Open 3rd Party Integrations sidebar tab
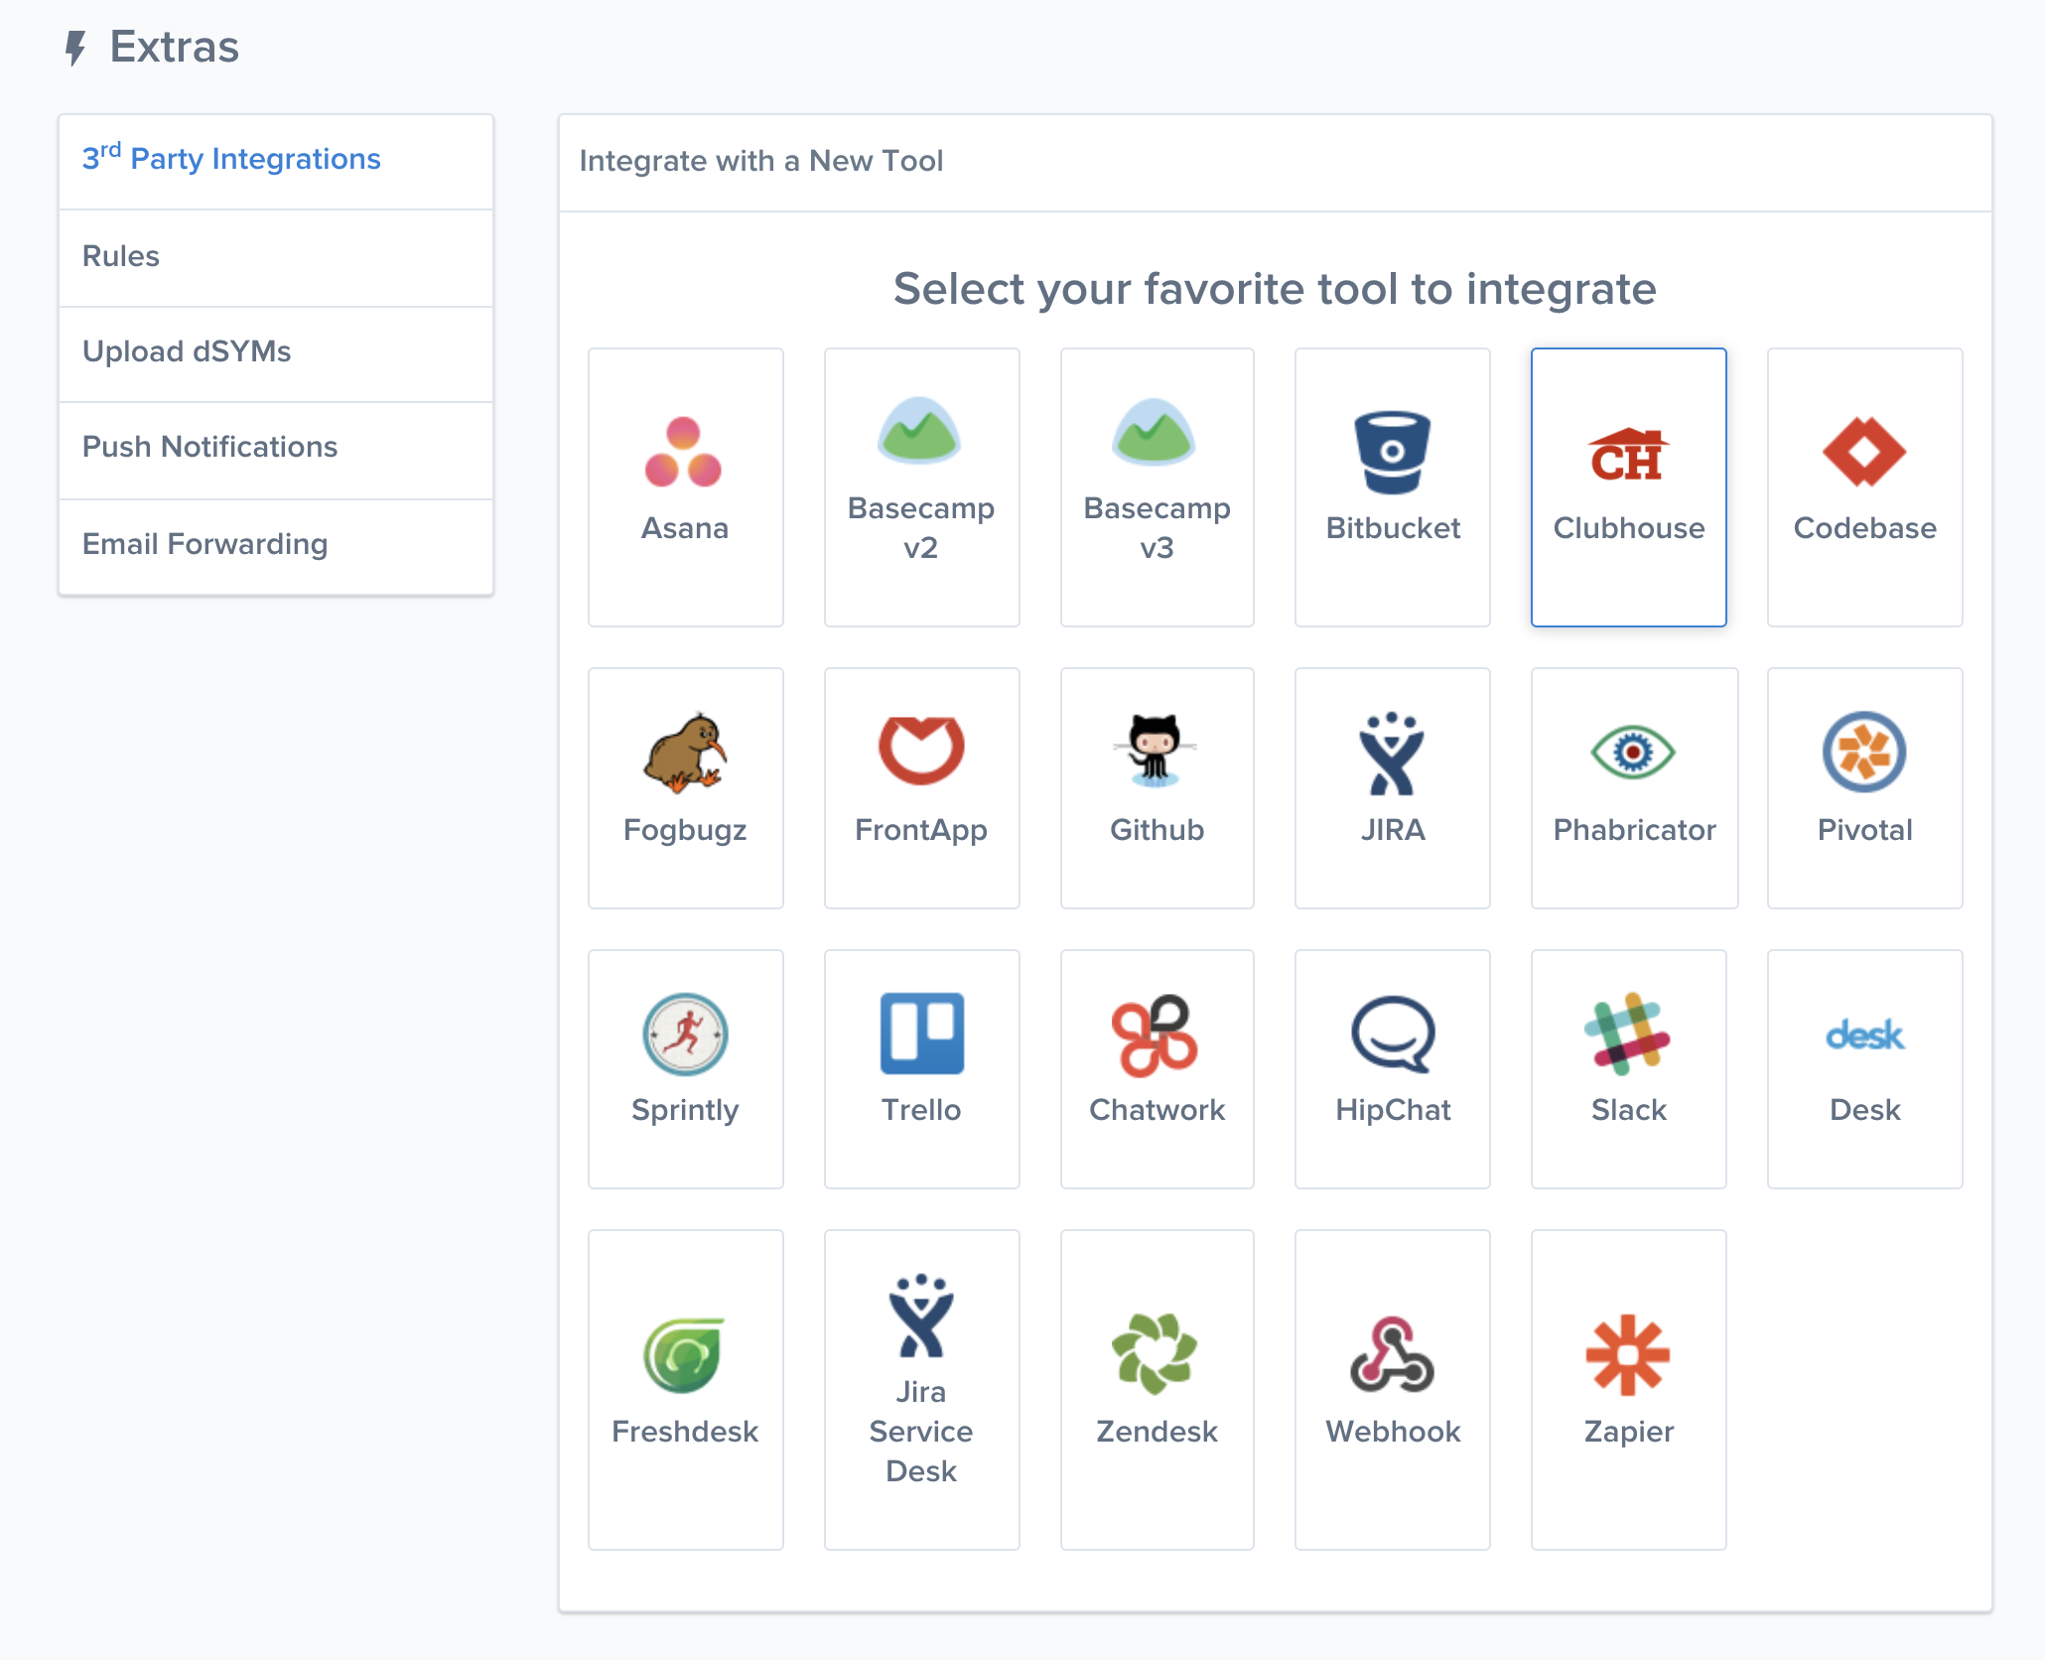 (x=276, y=160)
